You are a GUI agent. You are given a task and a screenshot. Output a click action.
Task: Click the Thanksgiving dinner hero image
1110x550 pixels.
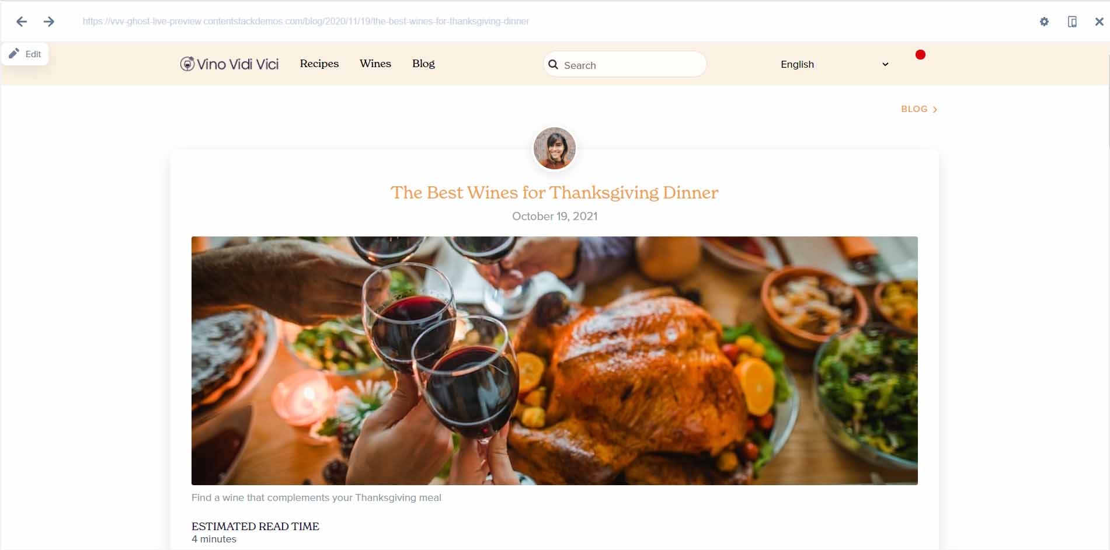tap(555, 360)
